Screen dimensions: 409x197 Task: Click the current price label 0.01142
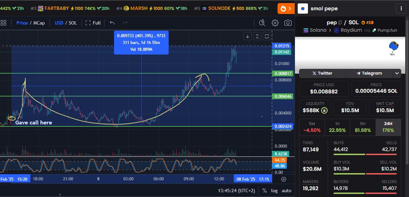pyautogui.click(x=281, y=52)
